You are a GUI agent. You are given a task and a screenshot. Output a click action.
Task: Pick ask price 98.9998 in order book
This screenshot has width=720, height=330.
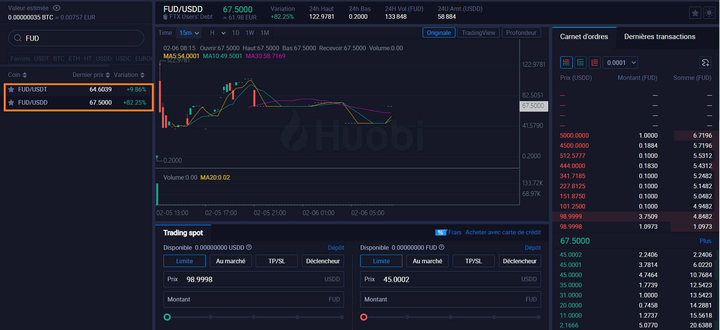571,226
